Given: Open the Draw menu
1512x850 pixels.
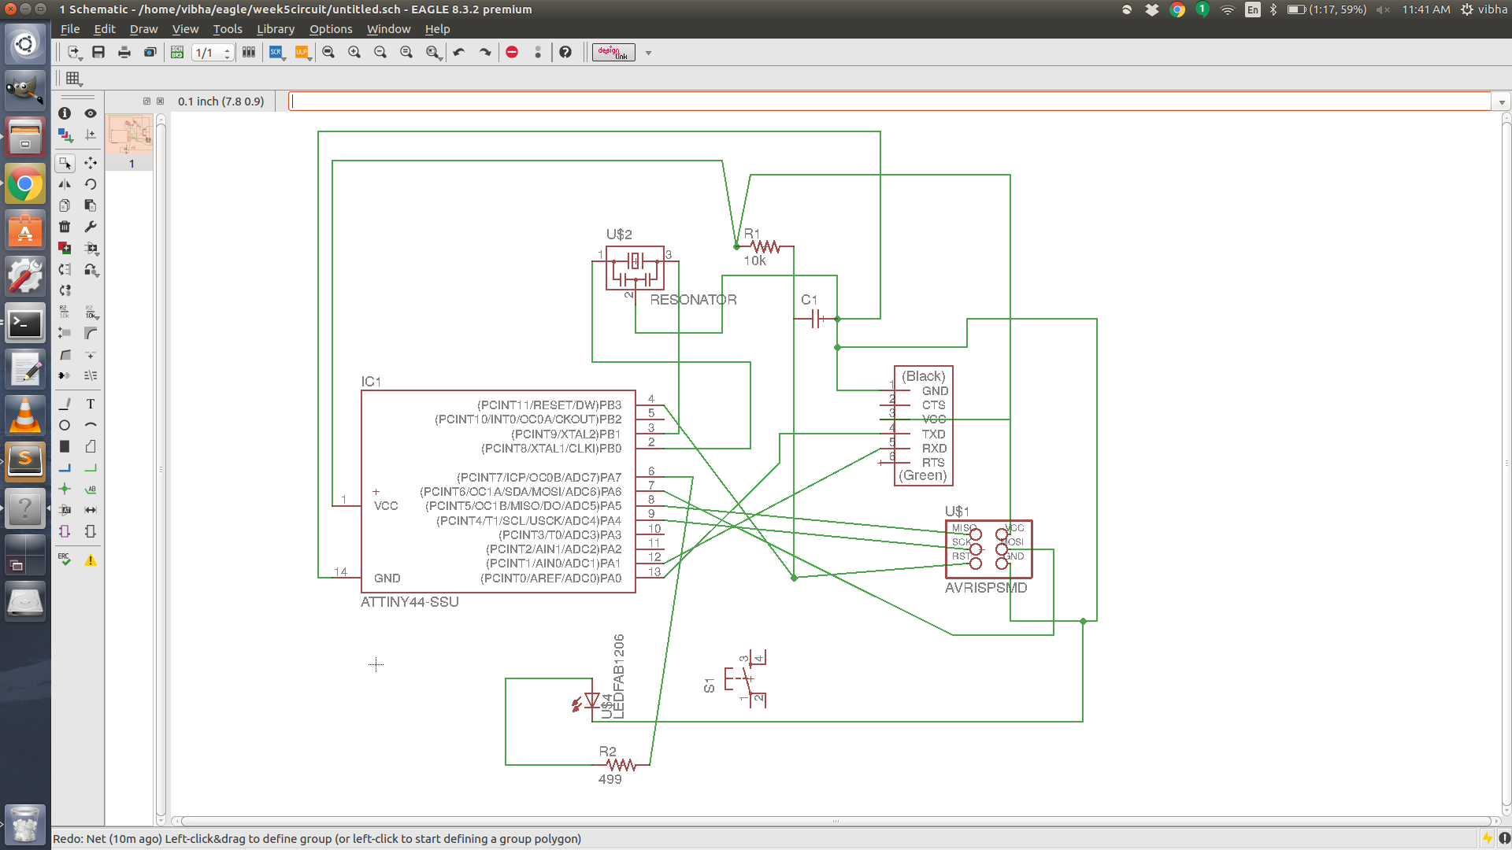Looking at the screenshot, I should [143, 29].
